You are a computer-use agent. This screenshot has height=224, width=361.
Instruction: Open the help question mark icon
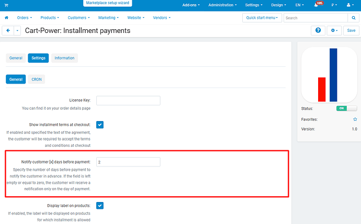click(x=318, y=30)
